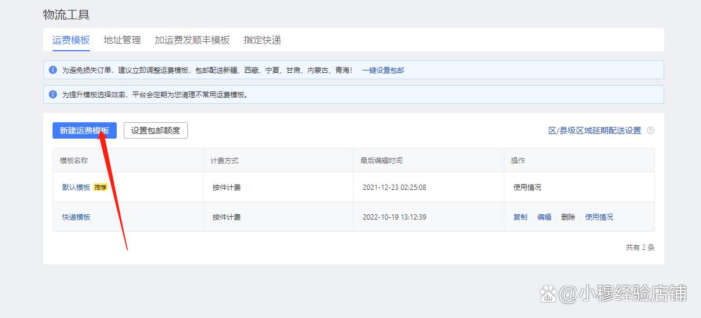The image size is (701, 318).
Task: Click 按件计费 in the 默认模板 row
Action: (226, 188)
